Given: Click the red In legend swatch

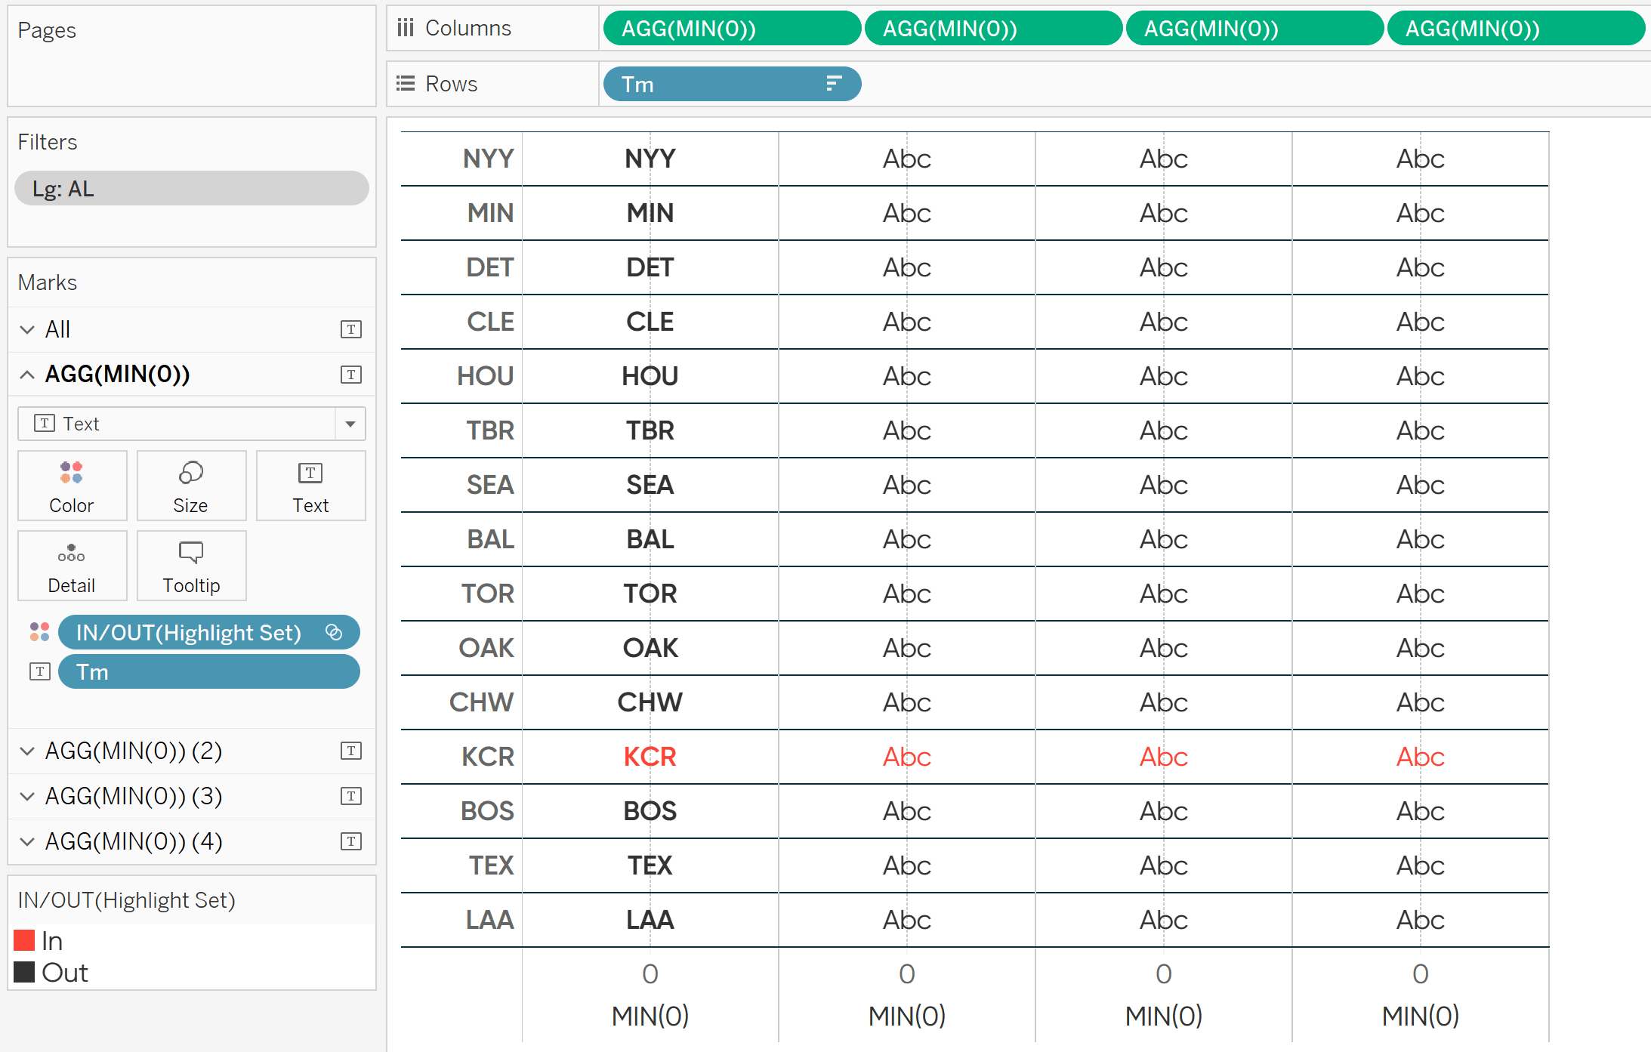Looking at the screenshot, I should (x=24, y=940).
